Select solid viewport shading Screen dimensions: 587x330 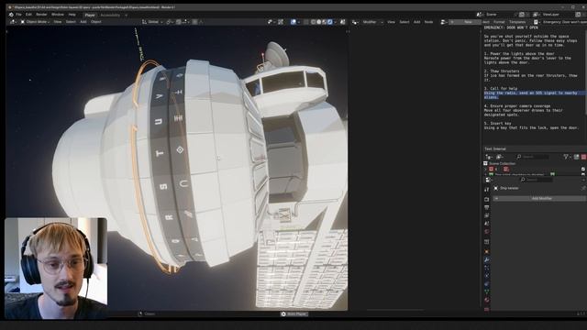319,22
